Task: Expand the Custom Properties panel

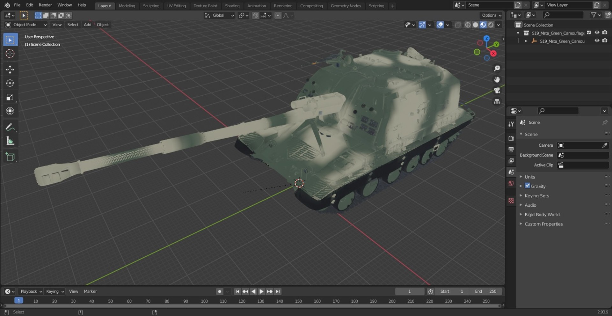Action: tap(543, 224)
